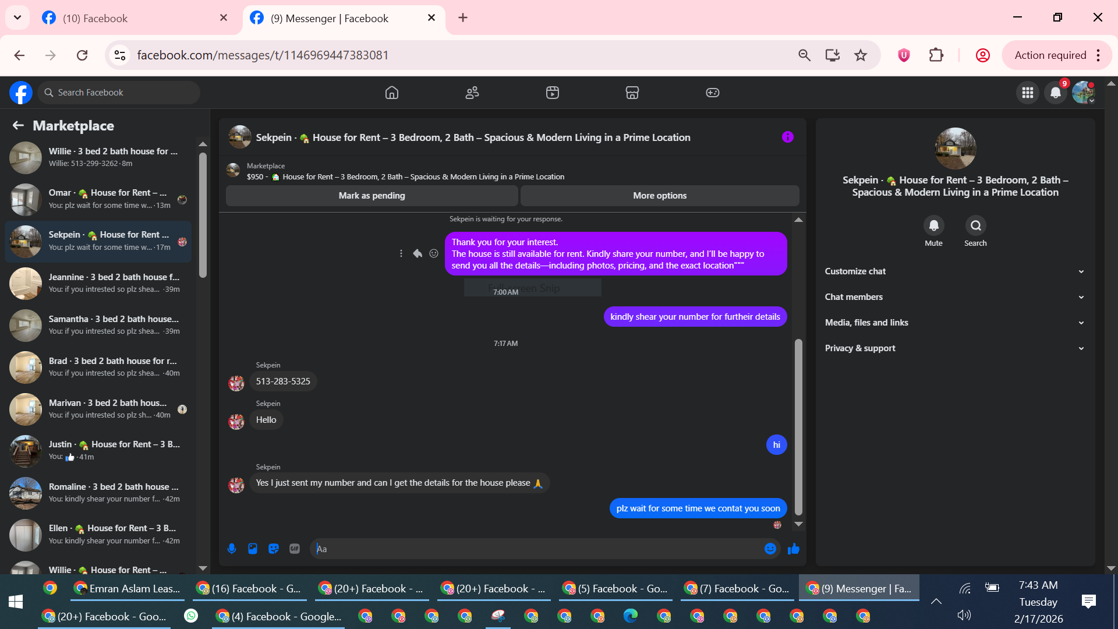Send a thumbs-up like
This screenshot has width=1118, height=629.
[793, 549]
